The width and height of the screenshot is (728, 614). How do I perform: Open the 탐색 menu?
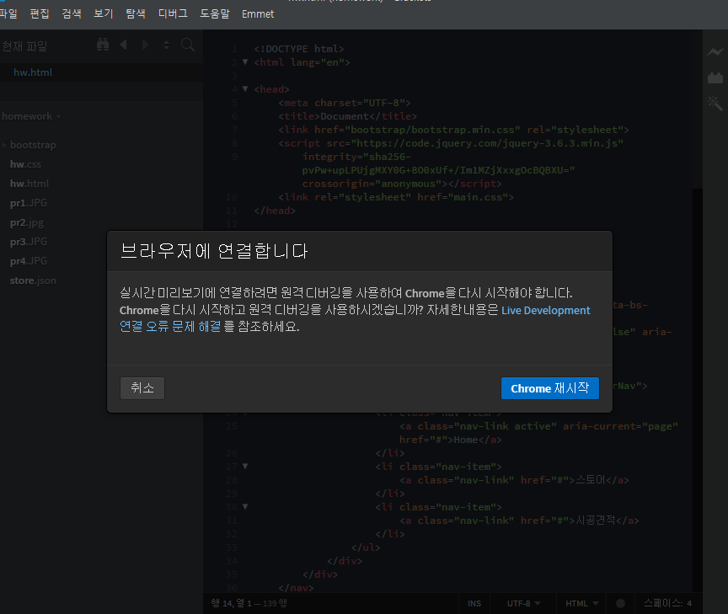[136, 14]
